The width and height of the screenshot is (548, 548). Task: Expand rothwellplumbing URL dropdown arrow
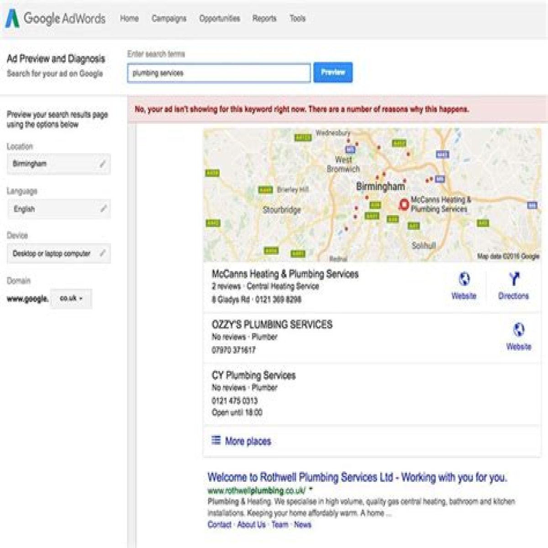311,490
